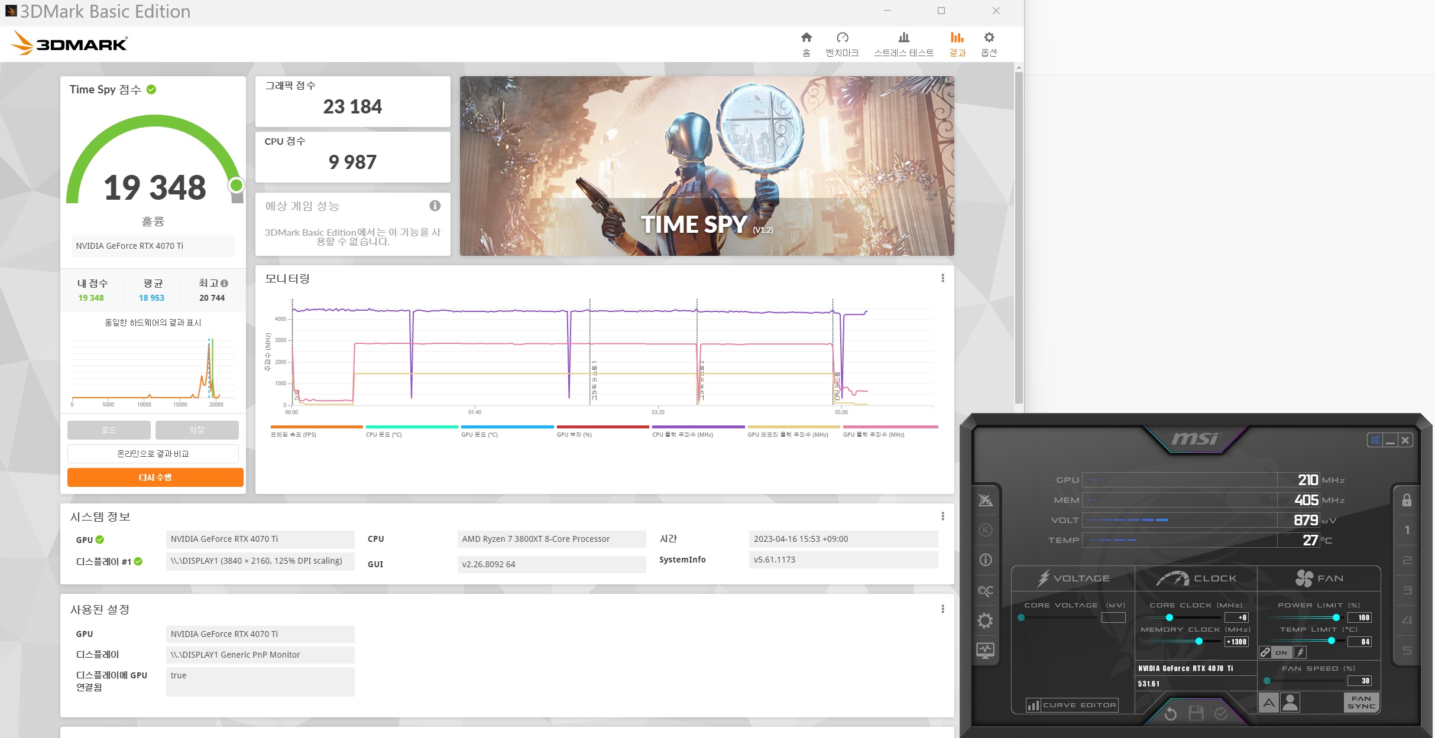Image resolution: width=1435 pixels, height=738 pixels.
Task: Switch to the 벤치마크 (Benchmarks) tab
Action: [842, 44]
